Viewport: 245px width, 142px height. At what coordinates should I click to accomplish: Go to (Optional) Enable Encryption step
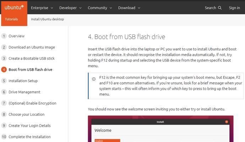click(32, 103)
